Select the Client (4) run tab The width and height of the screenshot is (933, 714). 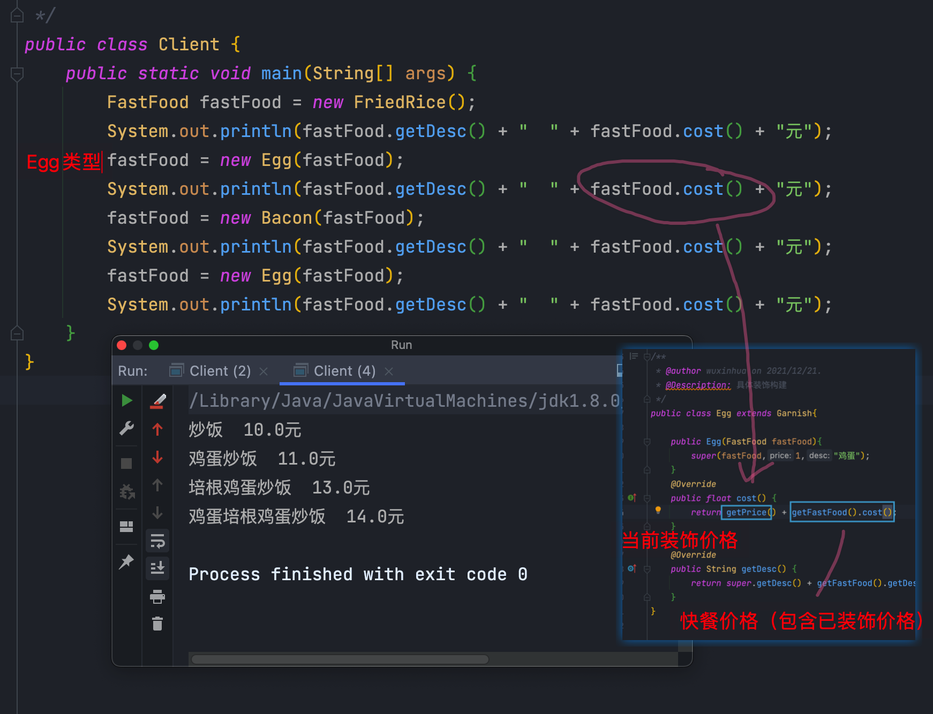[x=335, y=371]
